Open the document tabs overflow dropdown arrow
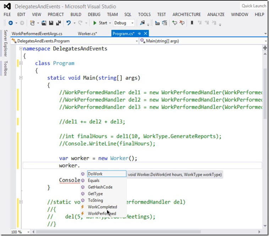Screen dimensions: 269x236 click(x=265, y=34)
